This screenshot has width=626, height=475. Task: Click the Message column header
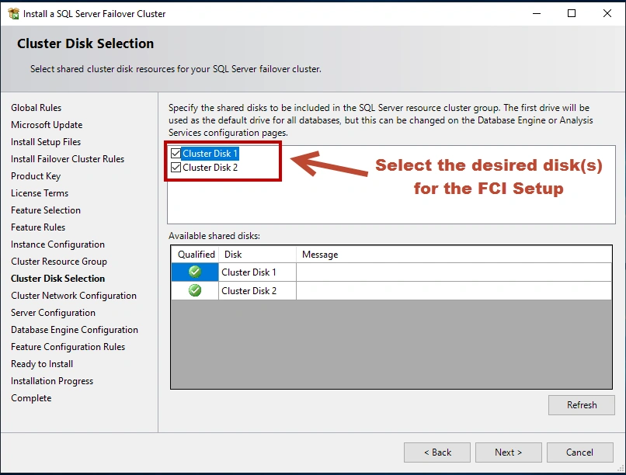(454, 255)
